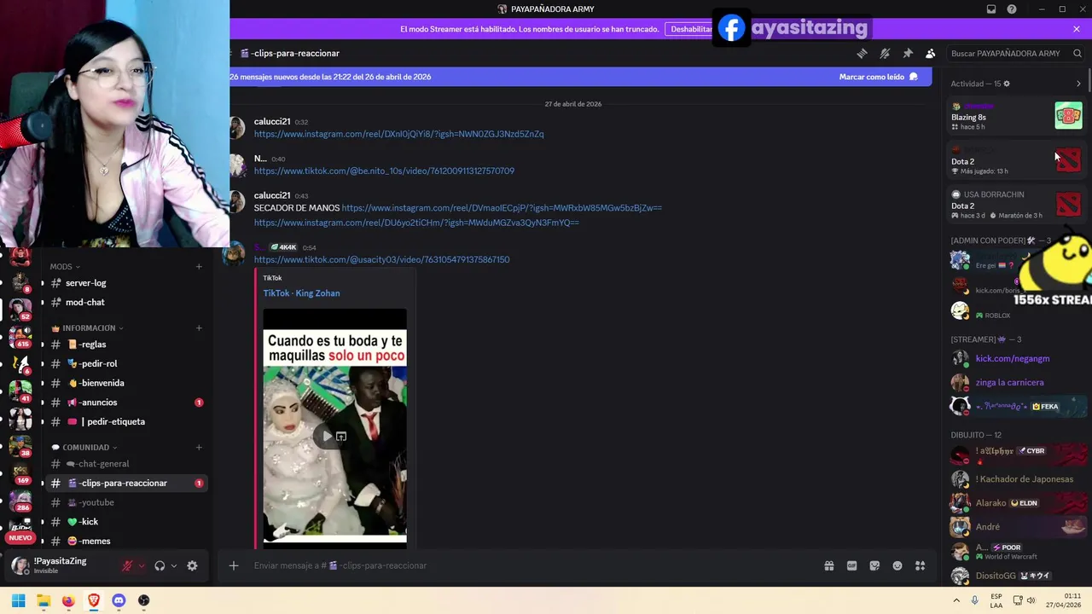
Task: Play the embedded TikTok video
Action: tap(327, 437)
